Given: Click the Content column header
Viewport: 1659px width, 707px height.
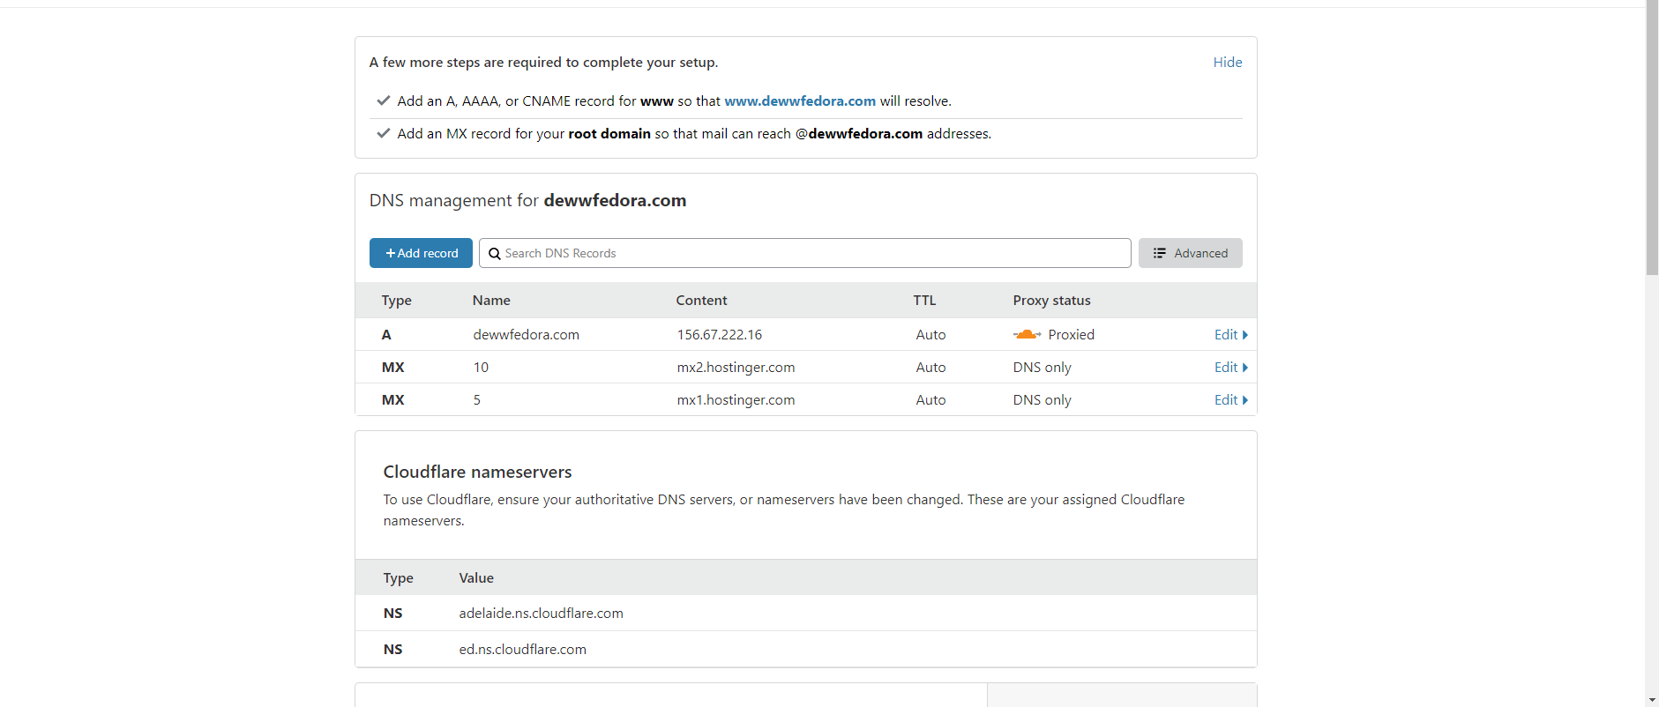Looking at the screenshot, I should [701, 300].
